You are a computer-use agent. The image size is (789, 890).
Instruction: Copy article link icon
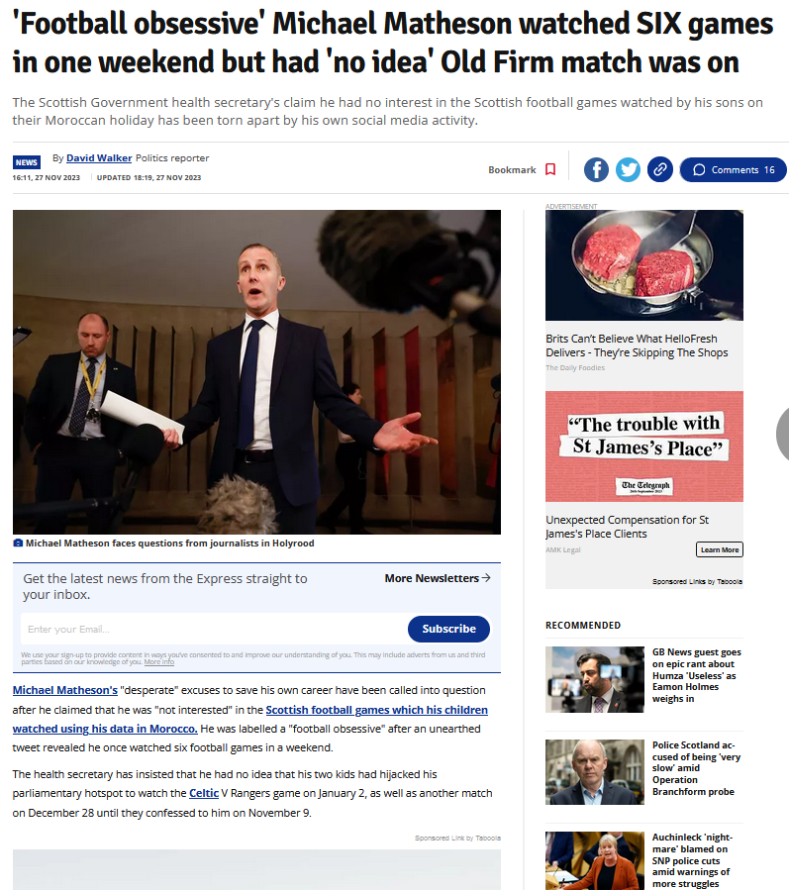coord(660,169)
